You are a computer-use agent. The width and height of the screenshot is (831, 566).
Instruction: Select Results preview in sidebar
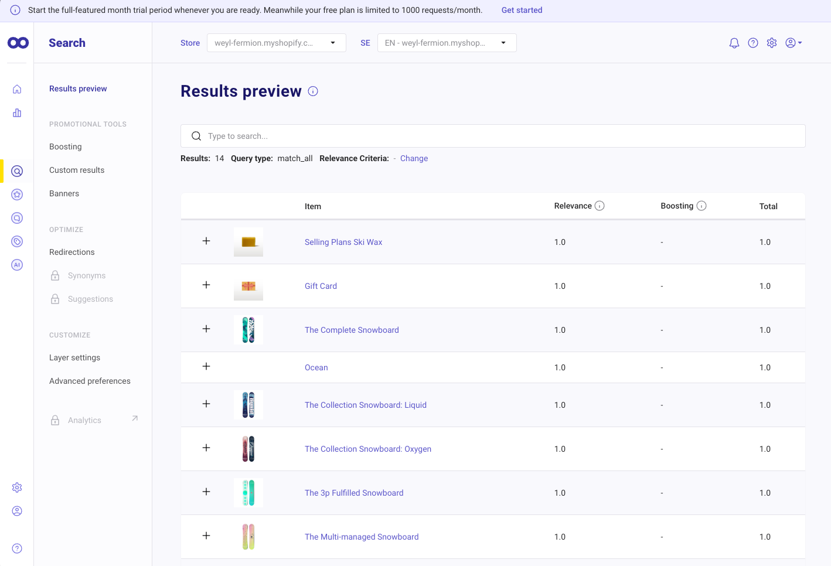[78, 88]
